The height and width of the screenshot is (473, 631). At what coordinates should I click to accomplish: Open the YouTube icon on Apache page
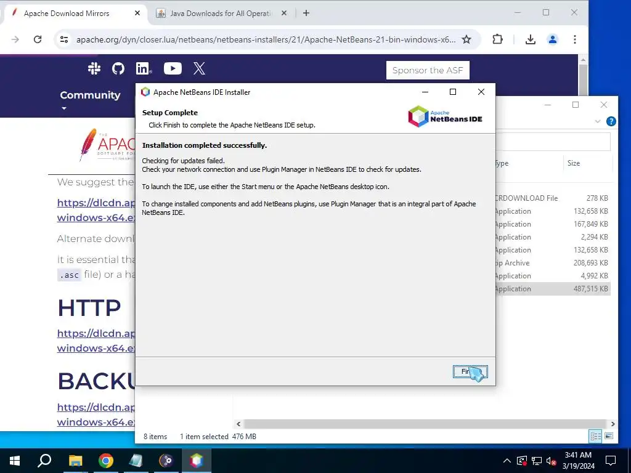173,68
